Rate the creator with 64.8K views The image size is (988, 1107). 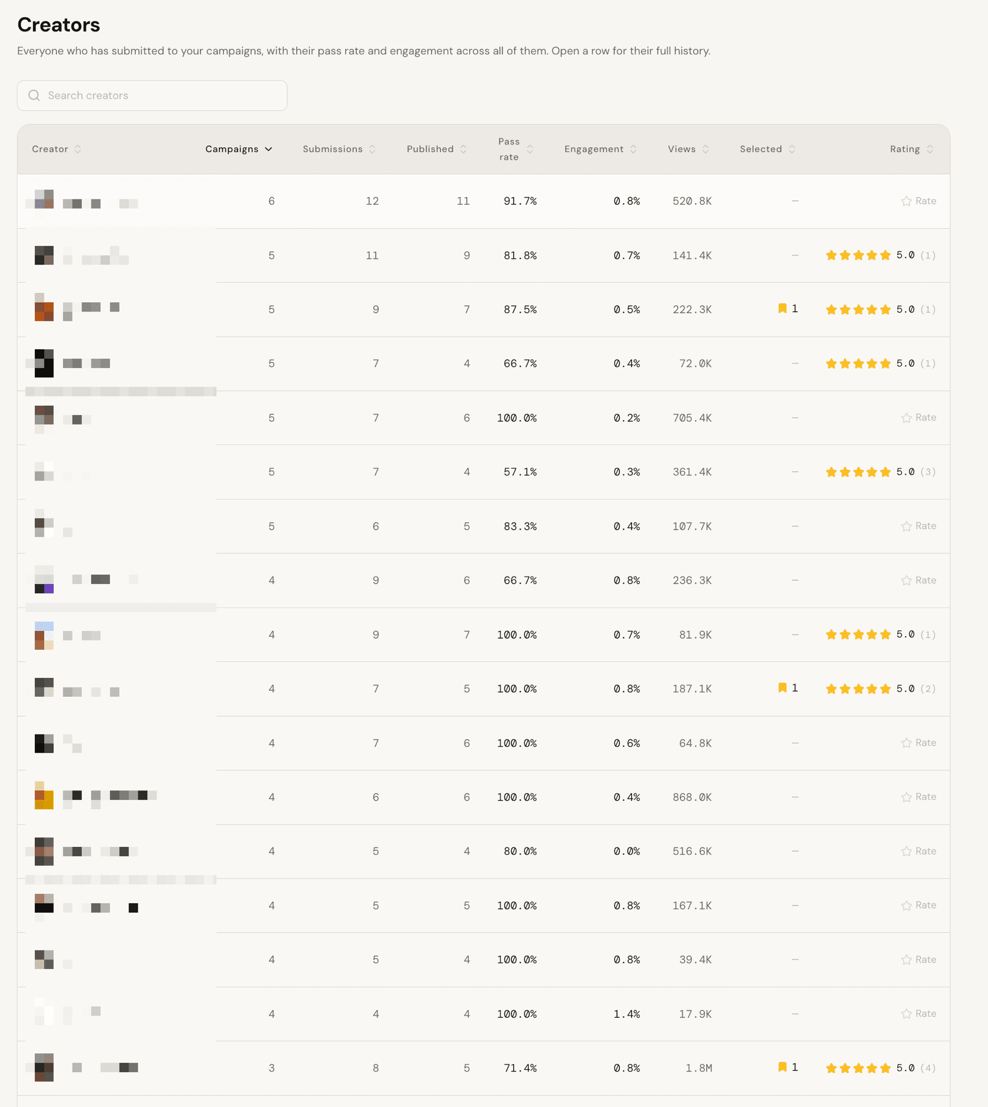pyautogui.click(x=919, y=743)
